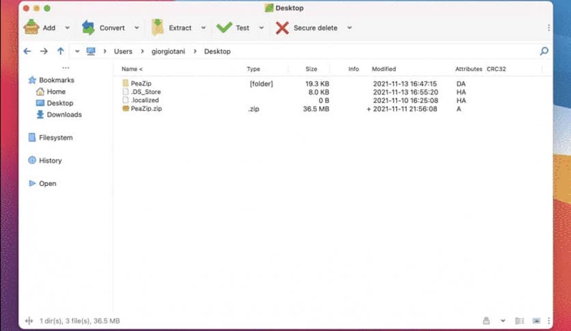Click Desktop in the breadcrumb path

217,51
